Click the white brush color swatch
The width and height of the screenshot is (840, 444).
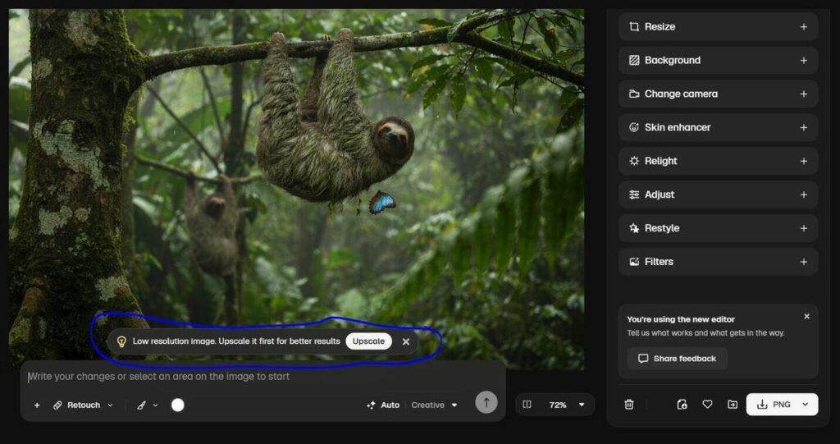pyautogui.click(x=178, y=405)
